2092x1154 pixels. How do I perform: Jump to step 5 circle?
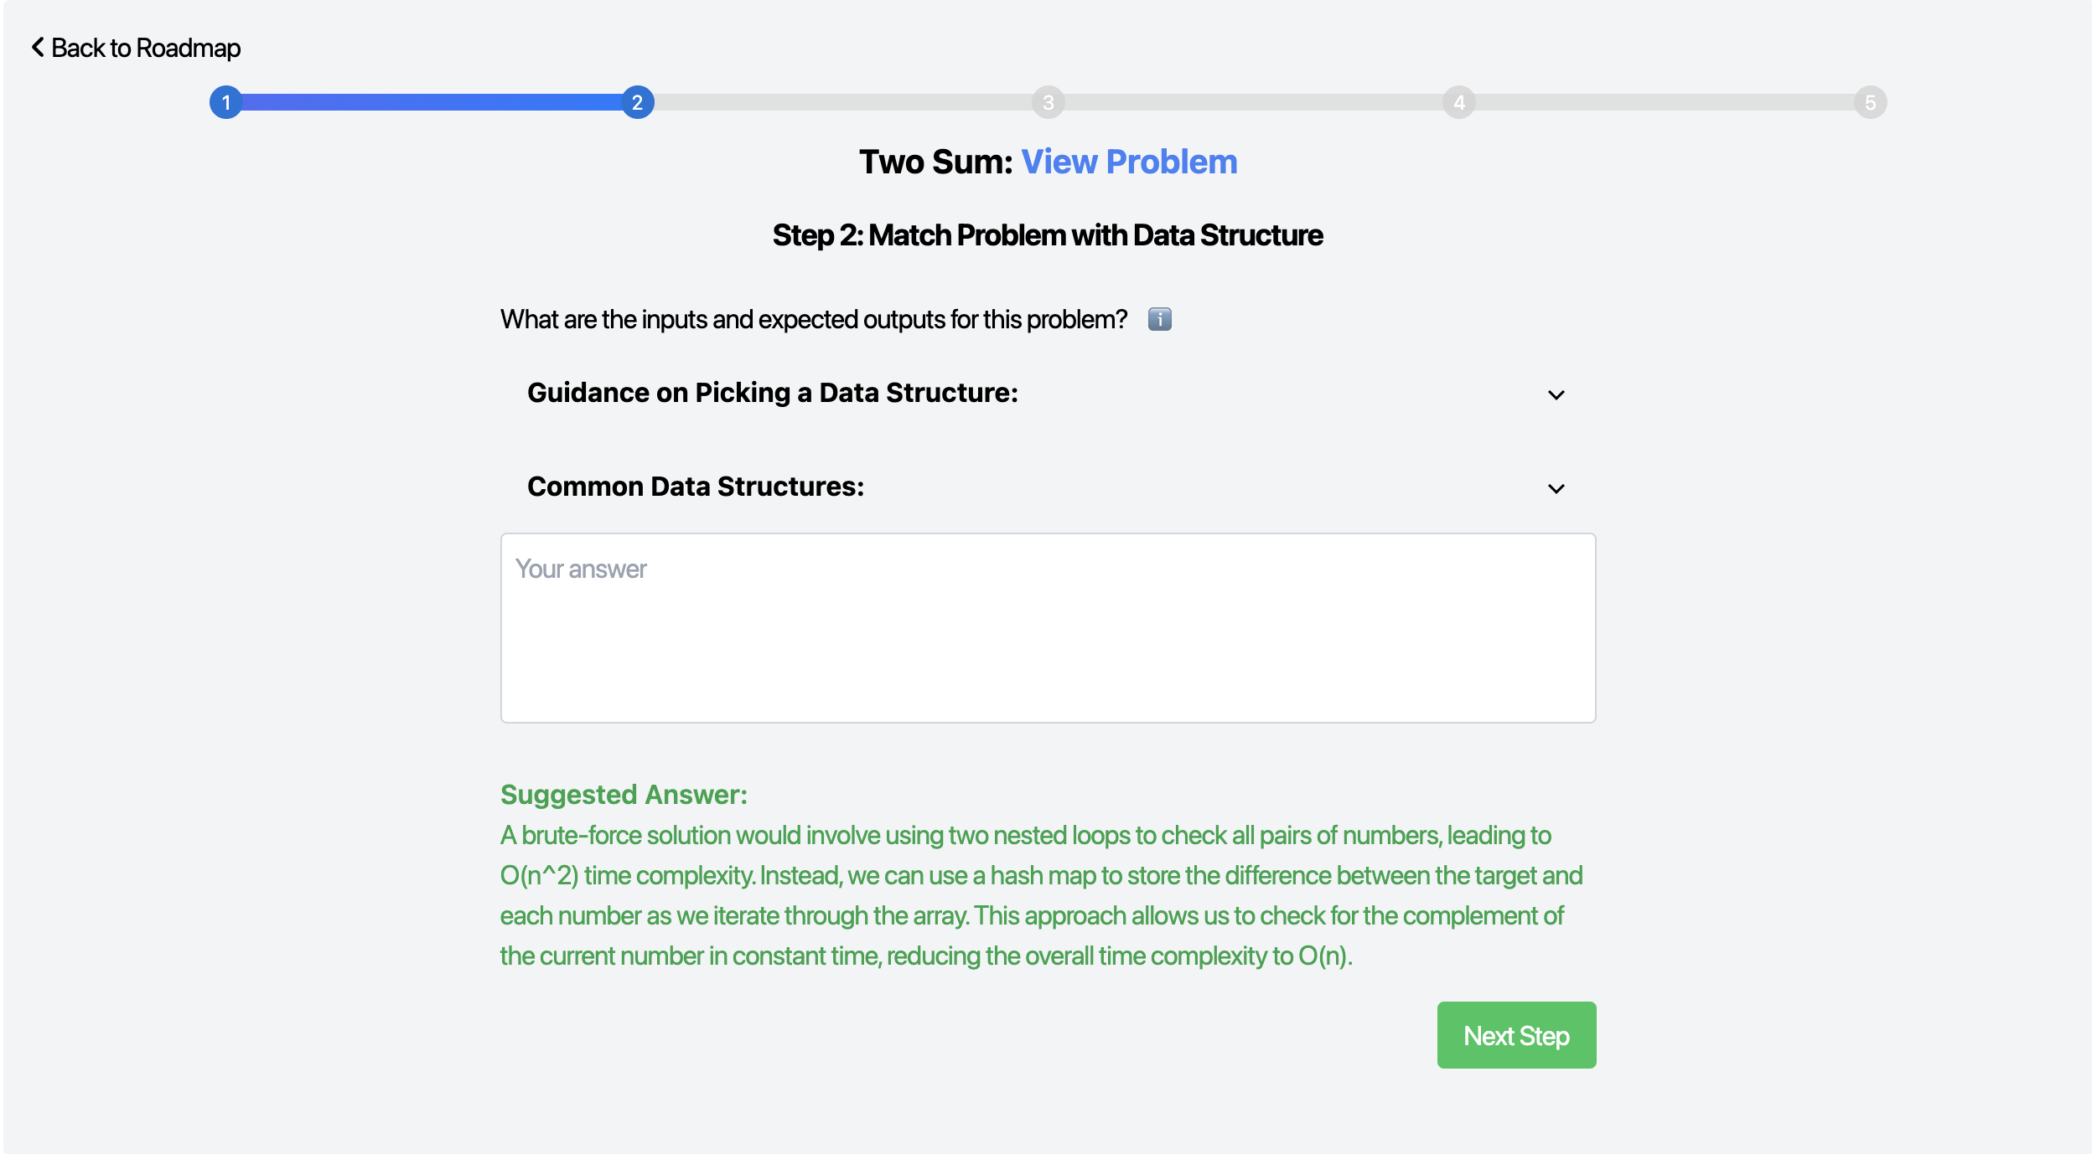coord(1870,102)
